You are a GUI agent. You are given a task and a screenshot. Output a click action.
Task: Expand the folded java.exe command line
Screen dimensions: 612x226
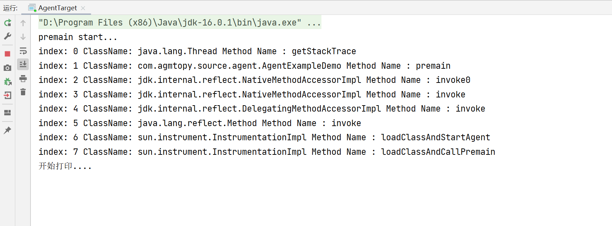coord(314,23)
